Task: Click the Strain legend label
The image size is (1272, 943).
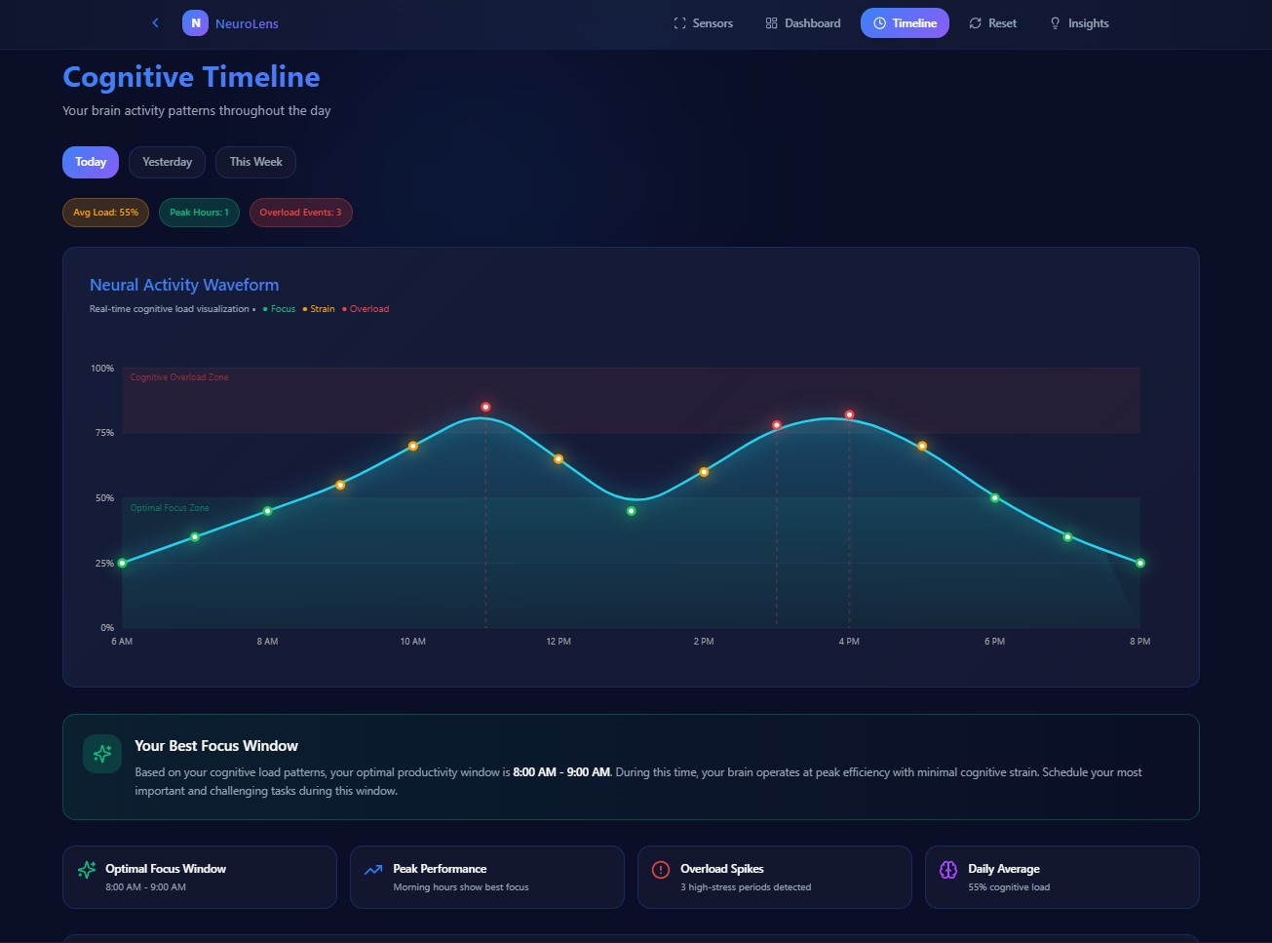Action: point(323,309)
